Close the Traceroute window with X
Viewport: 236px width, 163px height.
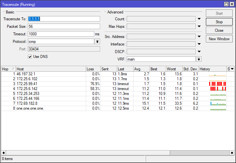(x=232, y=4)
